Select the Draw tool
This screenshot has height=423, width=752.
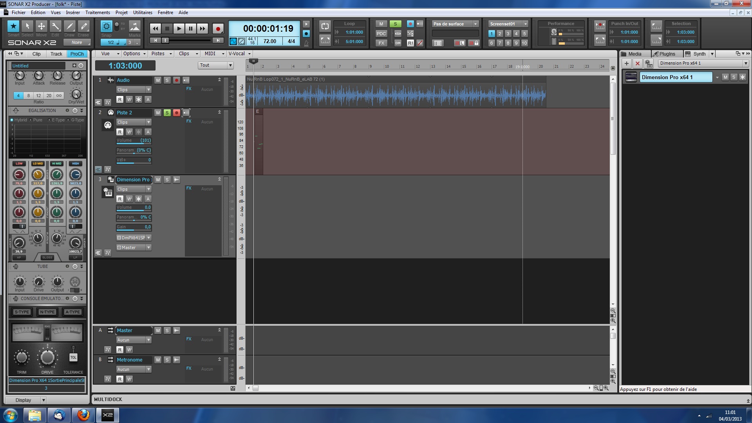tap(69, 26)
